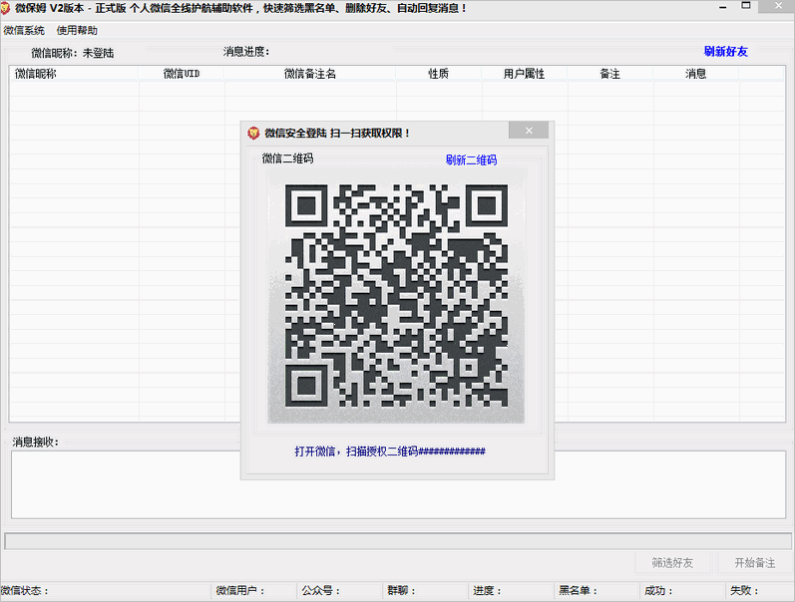Image resolution: width=795 pixels, height=602 pixels.
Task: Maximize the 微保姆 main window
Action: tap(746, 6)
